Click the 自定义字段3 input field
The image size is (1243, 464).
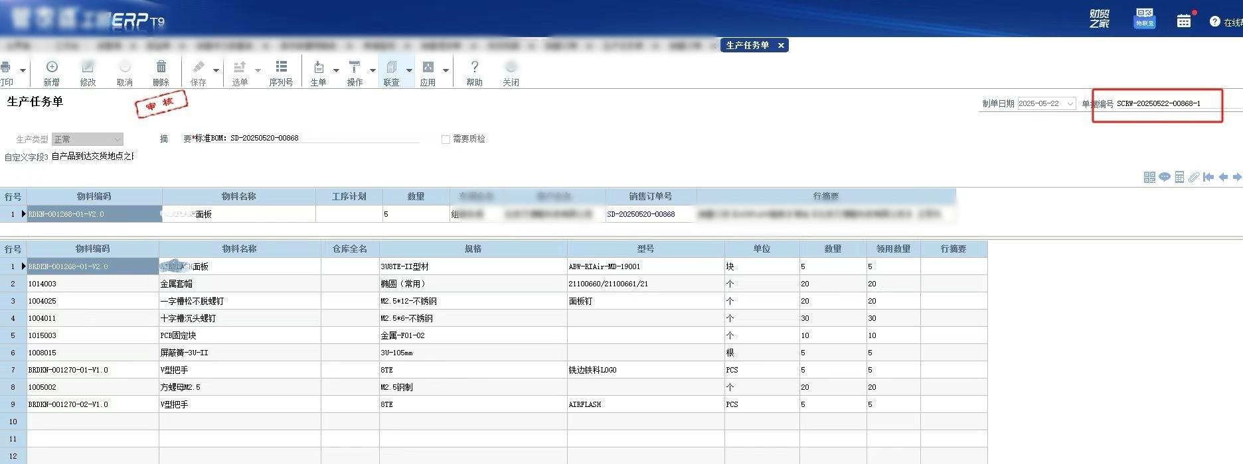(92, 156)
